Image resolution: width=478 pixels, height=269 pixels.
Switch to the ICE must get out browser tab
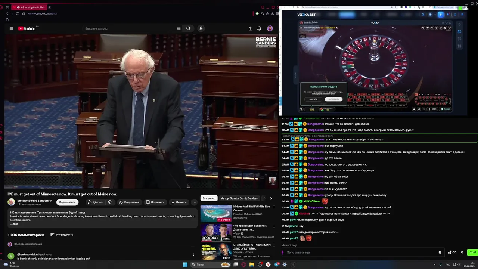29,7
